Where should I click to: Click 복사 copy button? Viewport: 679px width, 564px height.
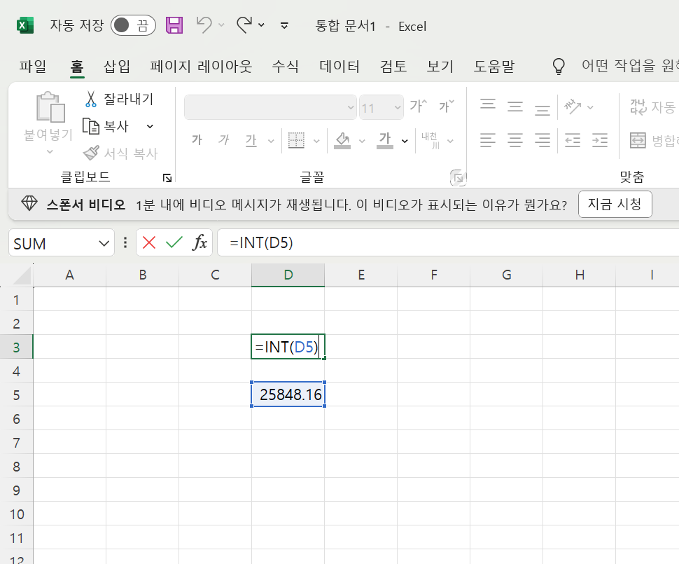(106, 126)
